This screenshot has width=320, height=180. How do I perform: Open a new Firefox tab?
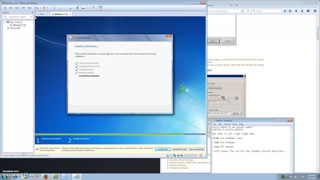pyautogui.click(x=236, y=5)
